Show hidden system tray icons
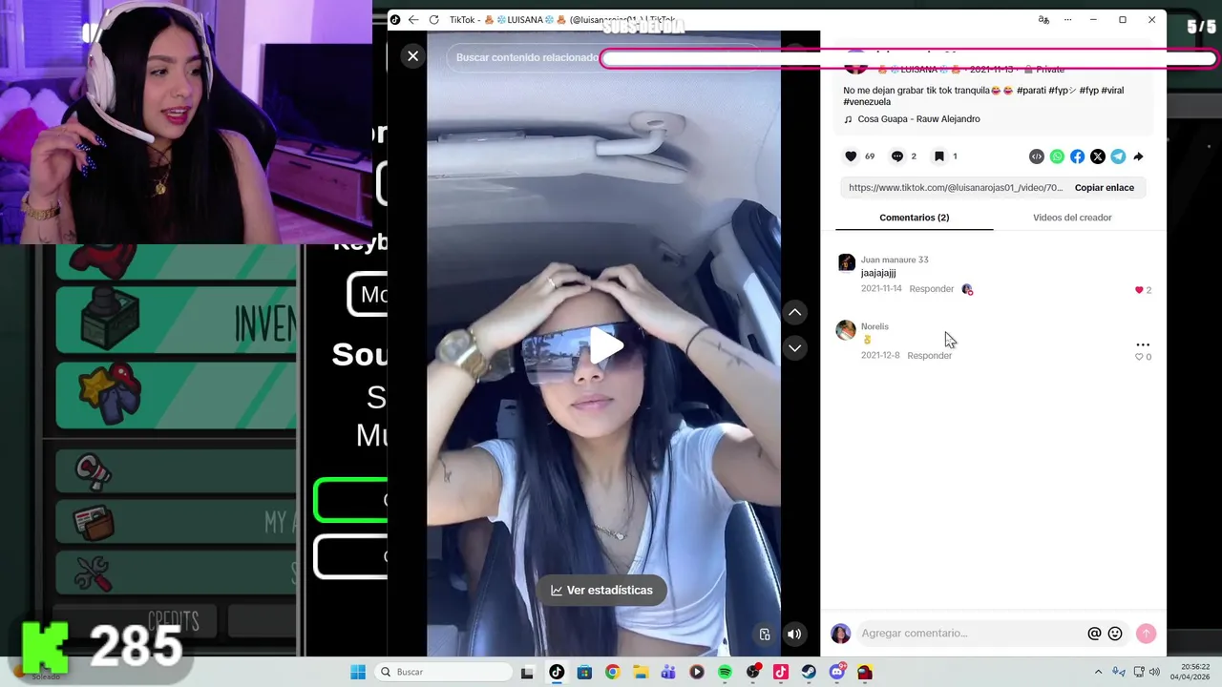 pos(1098,672)
